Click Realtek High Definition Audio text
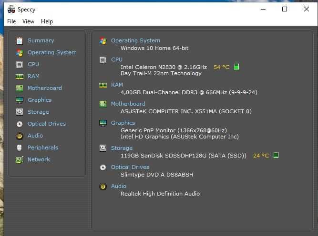This screenshot has height=236, width=318. click(160, 194)
